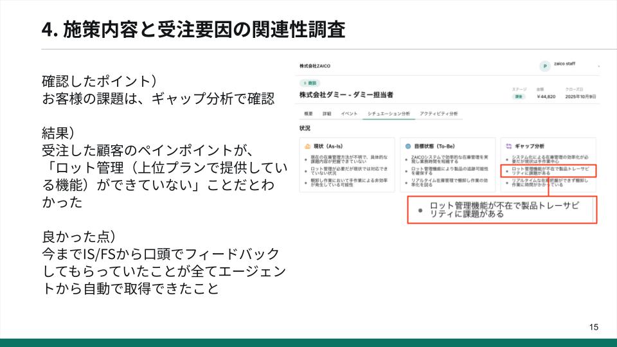Click the zaico staff user name

[564, 64]
